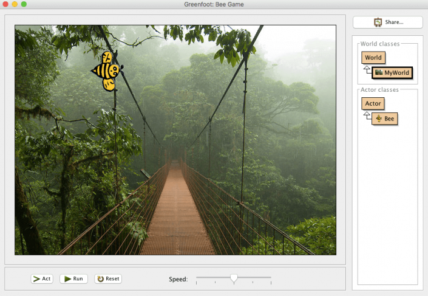Click the Reset circular arrow icon
Image resolution: width=428 pixels, height=296 pixels.
(100, 279)
